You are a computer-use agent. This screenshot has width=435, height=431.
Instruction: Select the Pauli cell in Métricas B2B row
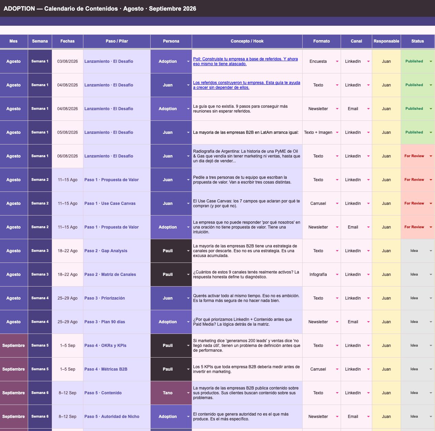171,369
